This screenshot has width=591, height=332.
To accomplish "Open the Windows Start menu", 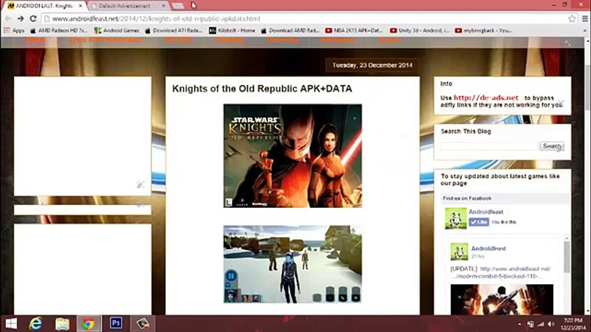I will point(11,324).
